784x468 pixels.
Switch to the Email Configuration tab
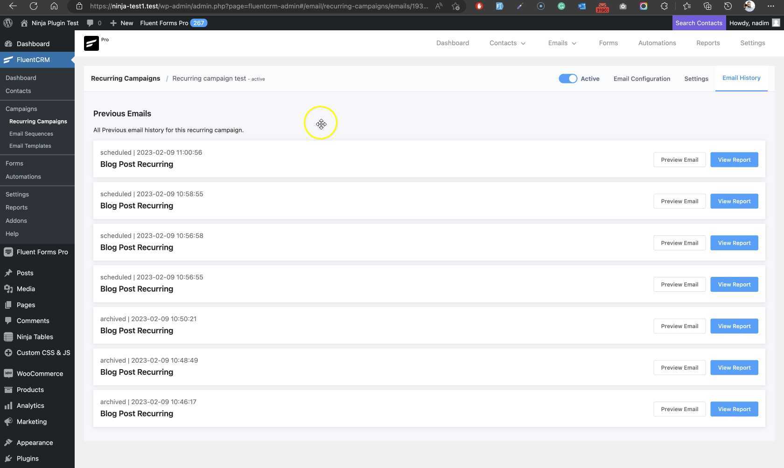(641, 79)
